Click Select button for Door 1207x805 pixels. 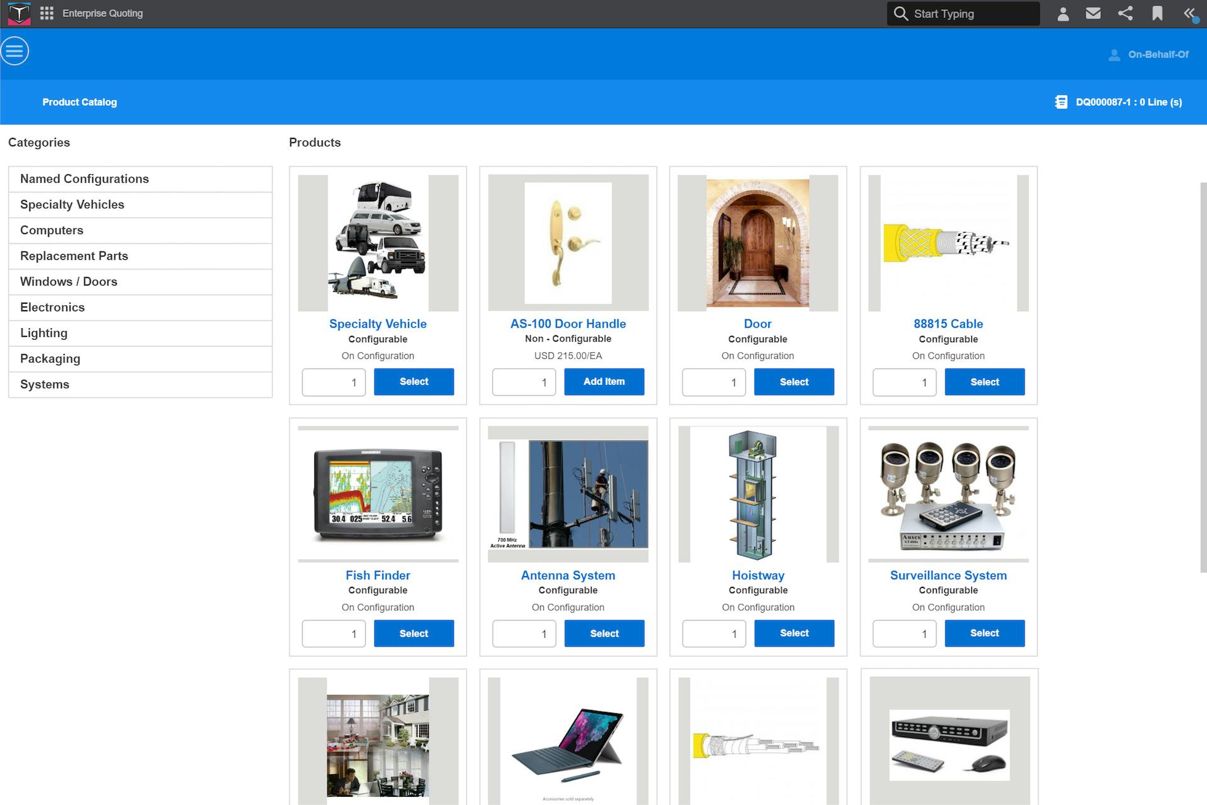794,382
